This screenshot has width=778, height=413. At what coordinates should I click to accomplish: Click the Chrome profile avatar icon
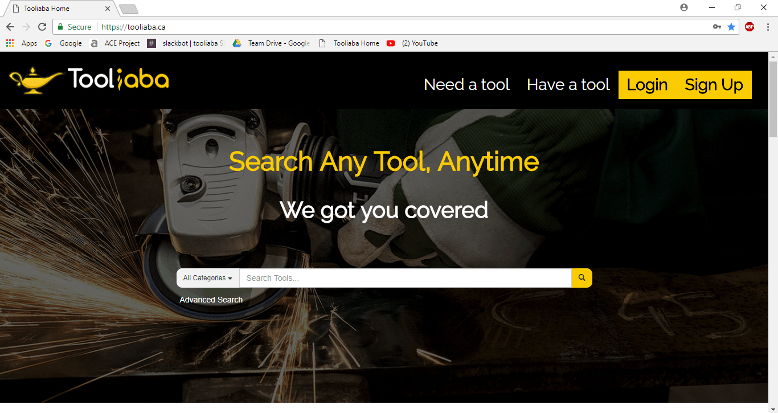tap(684, 7)
